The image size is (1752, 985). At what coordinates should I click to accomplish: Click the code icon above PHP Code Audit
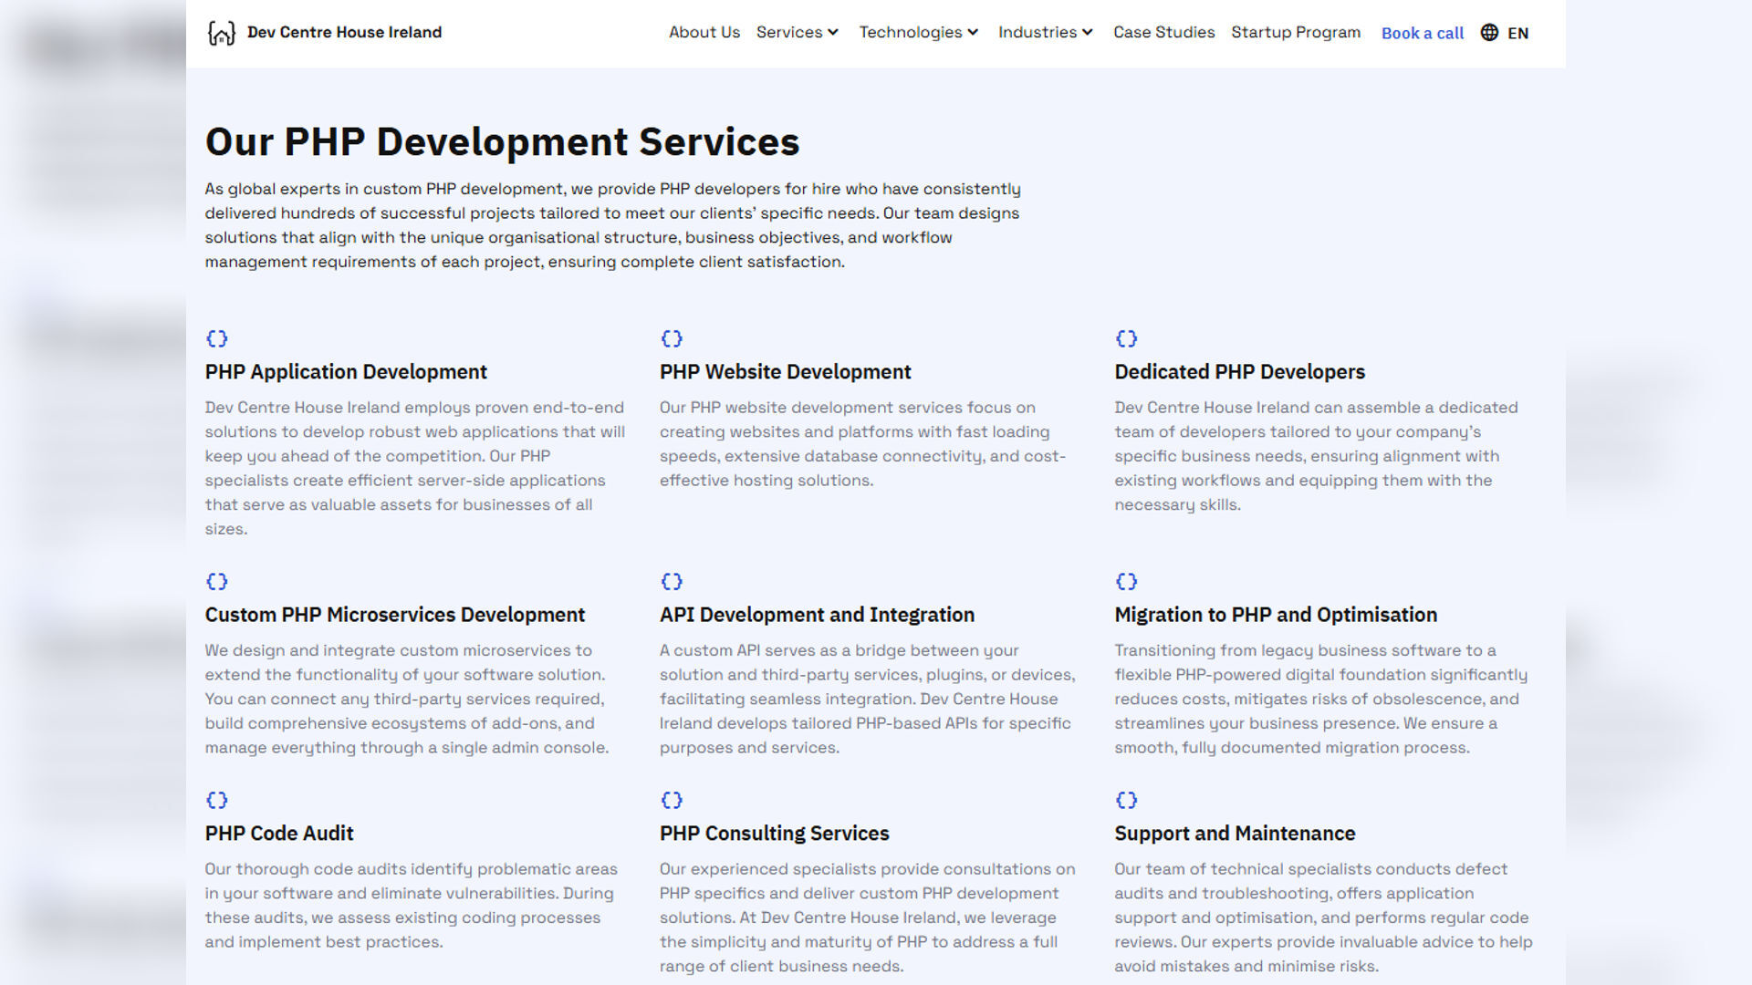pyautogui.click(x=216, y=800)
